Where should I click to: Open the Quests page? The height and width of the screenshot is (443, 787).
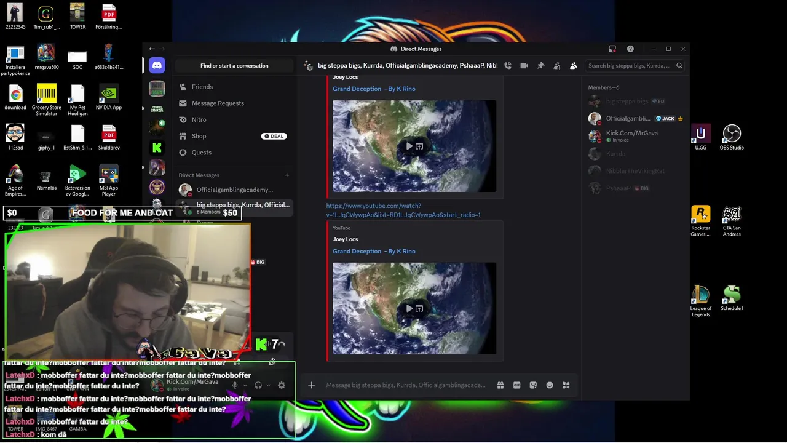234,153
